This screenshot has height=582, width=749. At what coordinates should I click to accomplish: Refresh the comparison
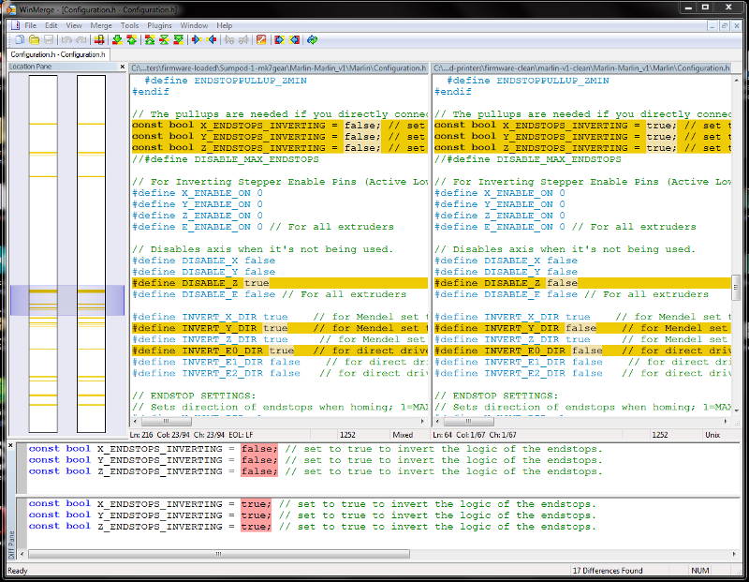point(313,39)
